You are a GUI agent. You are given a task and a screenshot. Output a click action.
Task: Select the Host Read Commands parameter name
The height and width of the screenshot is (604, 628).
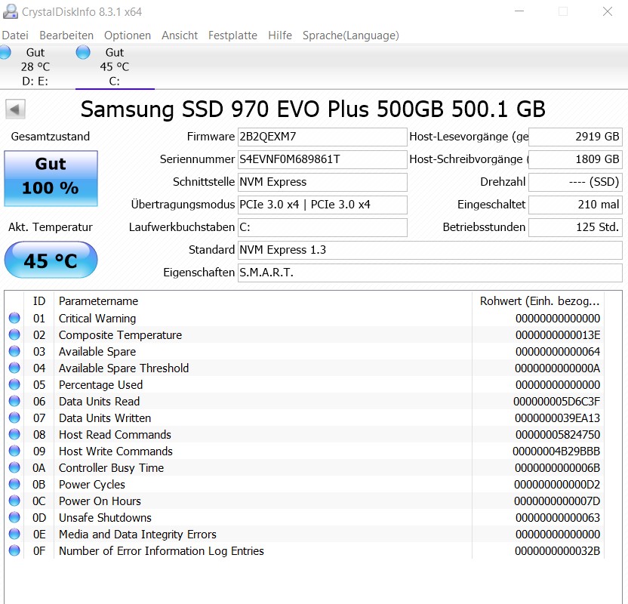[115, 435]
